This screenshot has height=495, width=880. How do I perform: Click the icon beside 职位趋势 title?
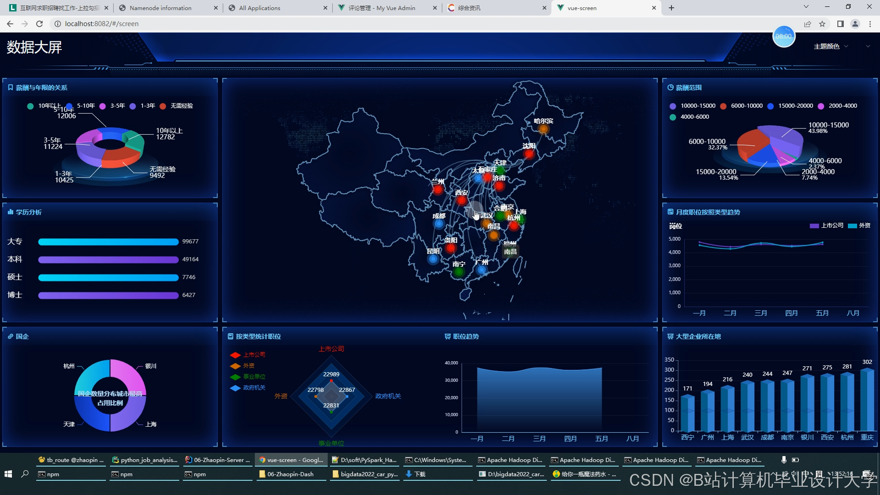coord(448,336)
